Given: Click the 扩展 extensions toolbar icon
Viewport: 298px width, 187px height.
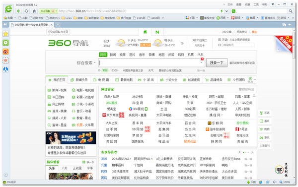Looking at the screenshot, I should pos(190,18).
